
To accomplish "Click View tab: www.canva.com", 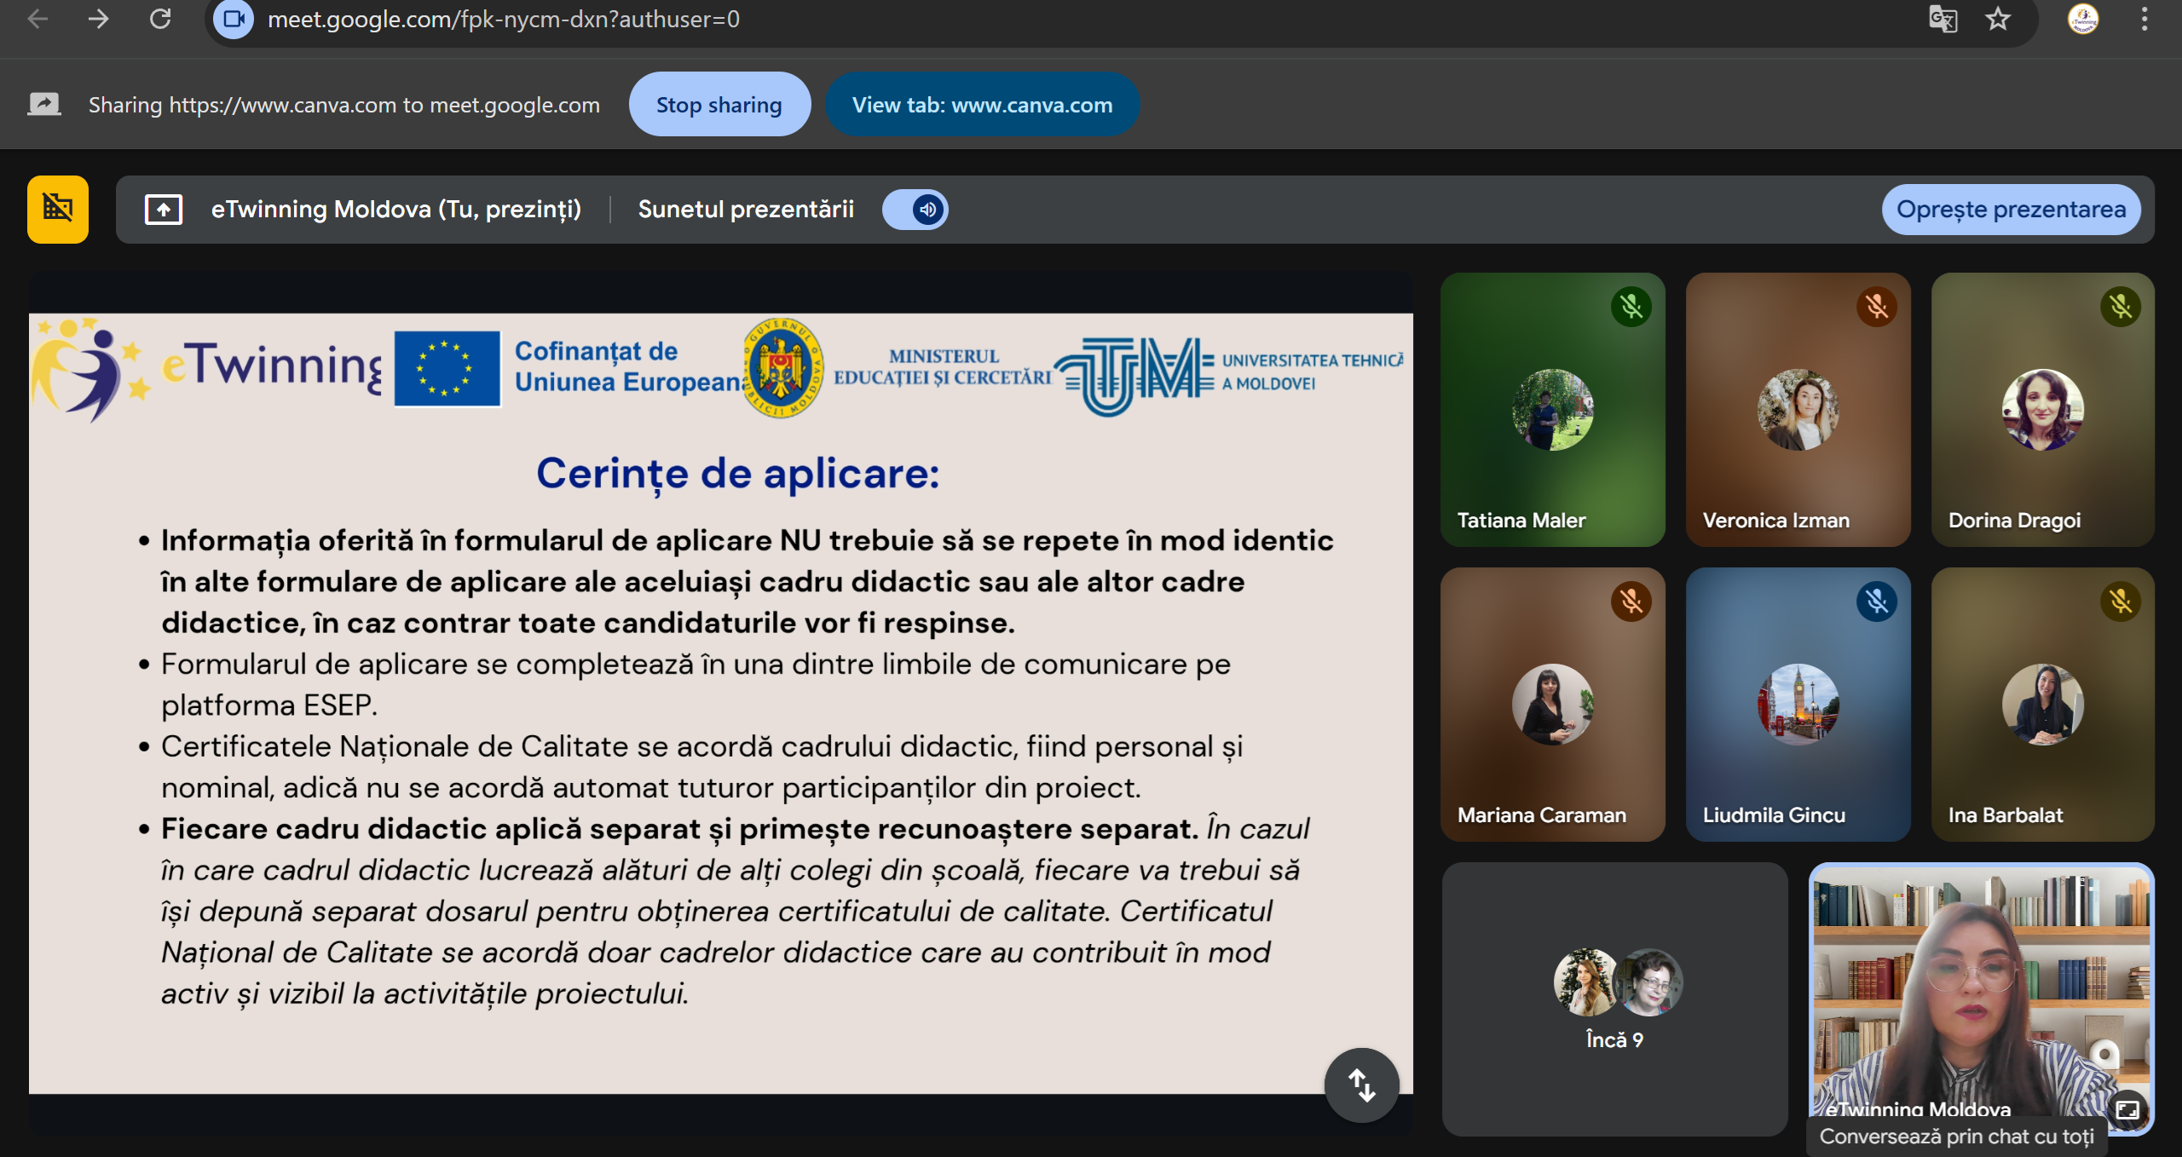I will click(x=982, y=105).
